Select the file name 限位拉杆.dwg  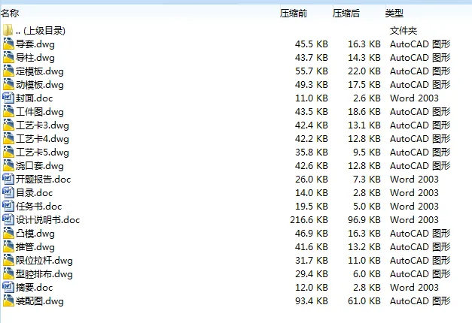44,261
